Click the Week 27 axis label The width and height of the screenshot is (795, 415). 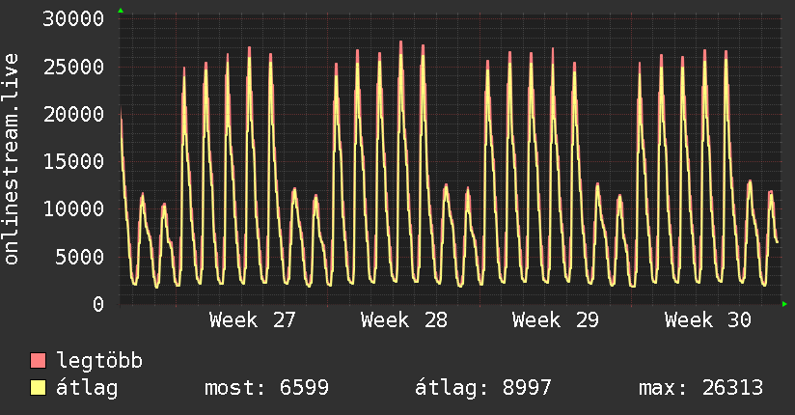click(252, 320)
